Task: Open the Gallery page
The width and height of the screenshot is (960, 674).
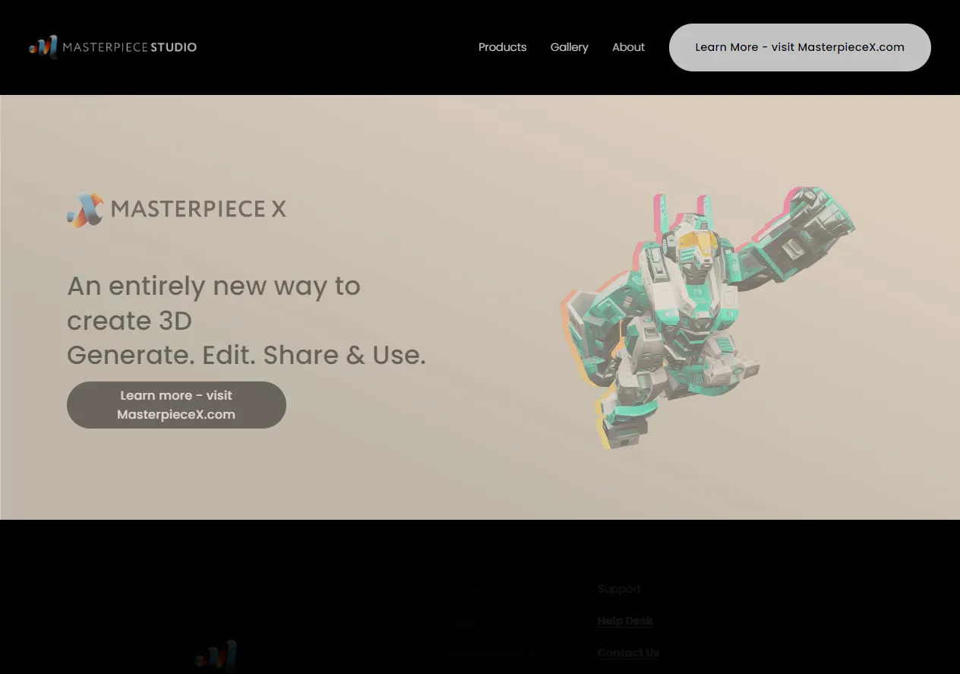Action: [x=569, y=47]
